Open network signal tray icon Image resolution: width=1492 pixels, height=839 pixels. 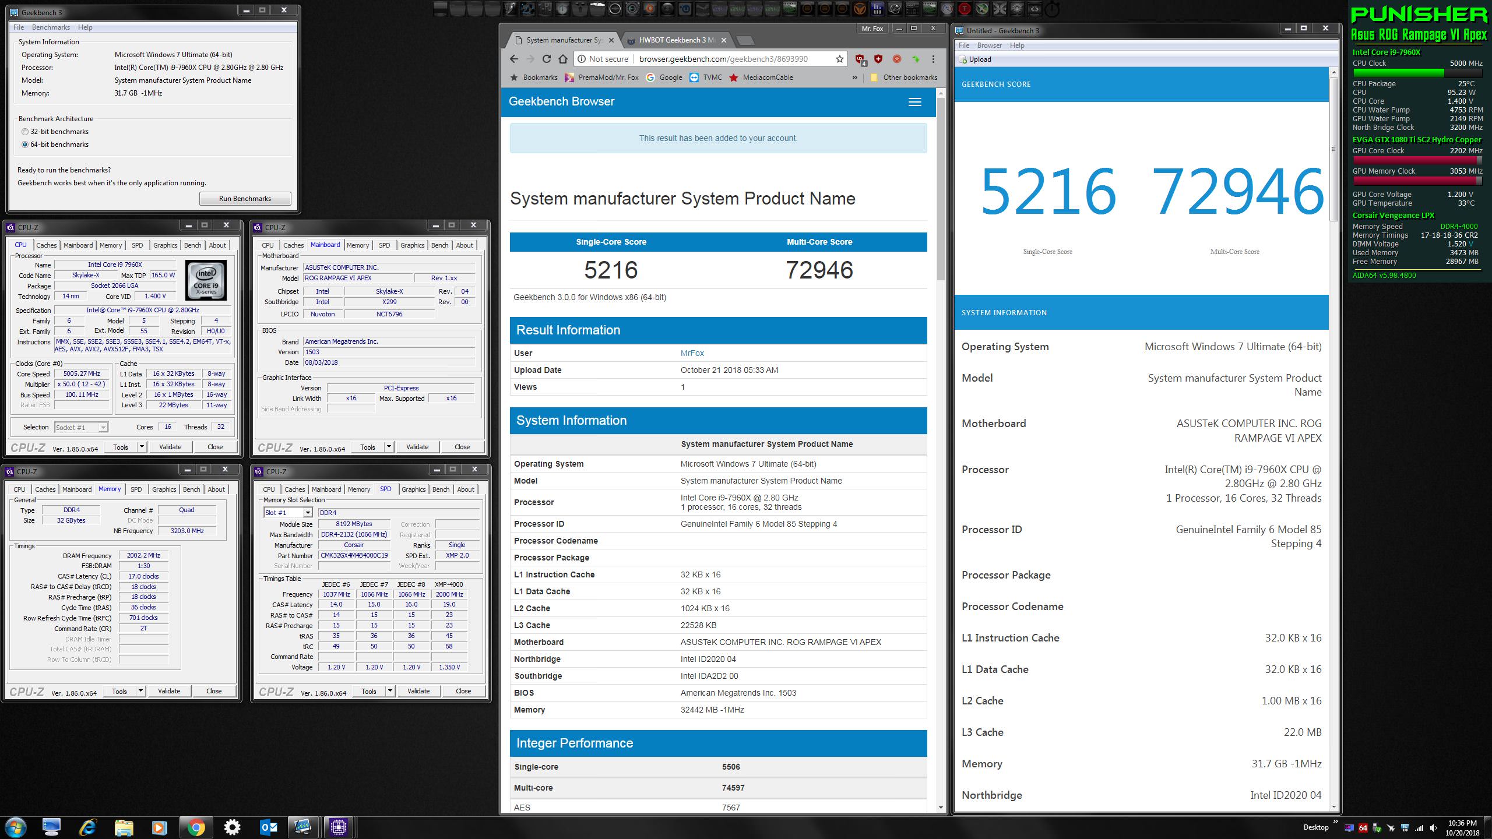coord(1419,827)
